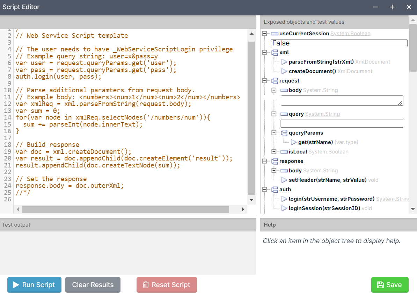
Task: Open the System.Boolean link beside useCurrentSession
Action: 350,34
